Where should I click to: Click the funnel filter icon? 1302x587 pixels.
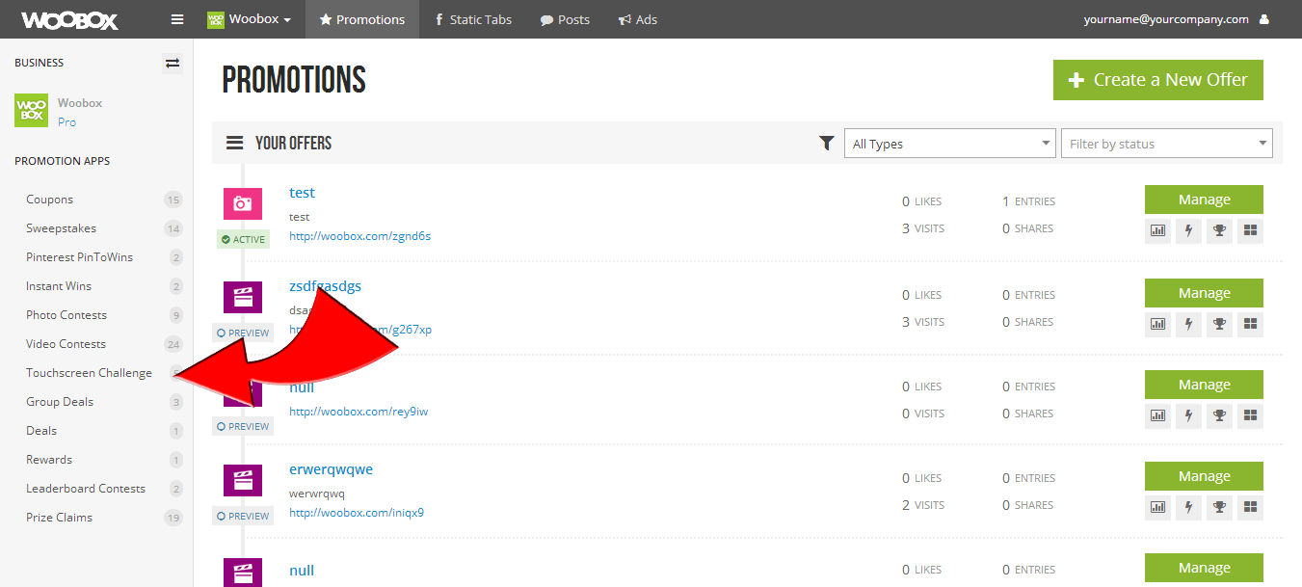tap(827, 144)
